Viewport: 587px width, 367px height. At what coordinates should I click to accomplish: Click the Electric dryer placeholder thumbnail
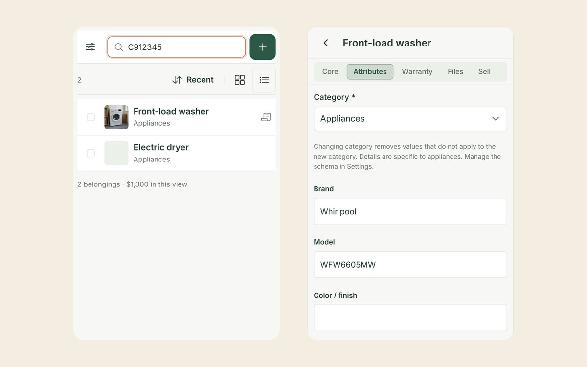click(x=116, y=153)
